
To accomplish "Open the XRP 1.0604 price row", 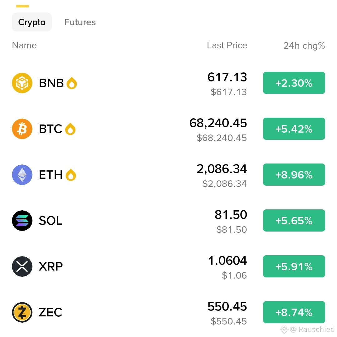I will tap(168, 266).
